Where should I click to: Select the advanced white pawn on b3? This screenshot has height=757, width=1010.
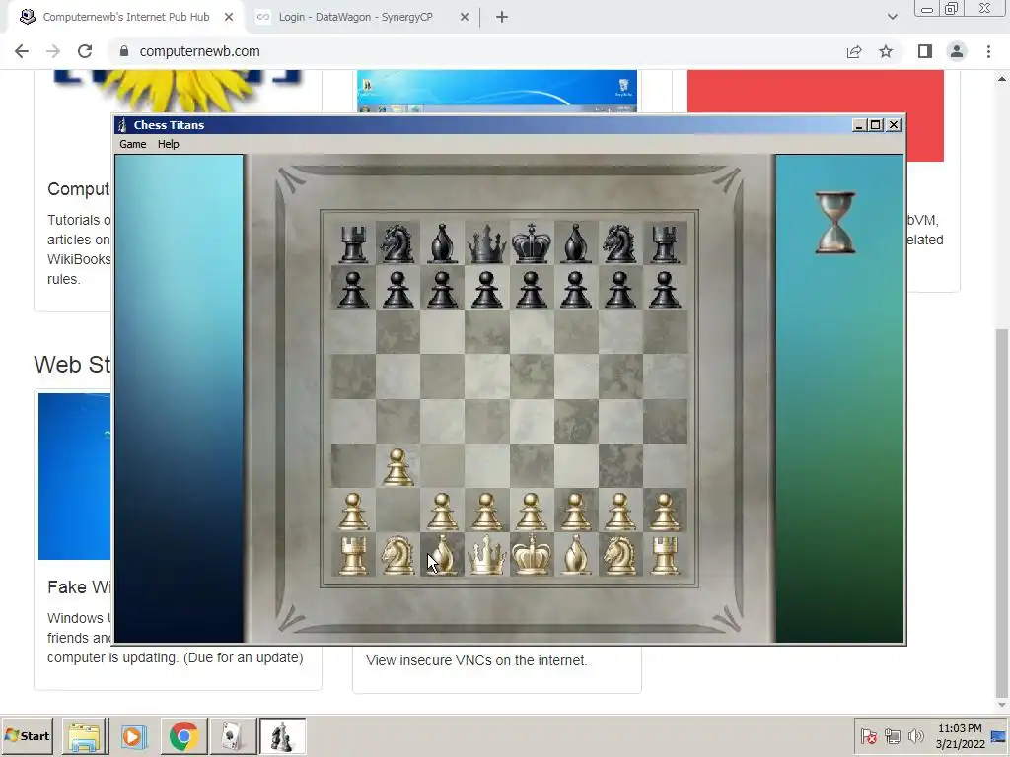pyautogui.click(x=397, y=467)
